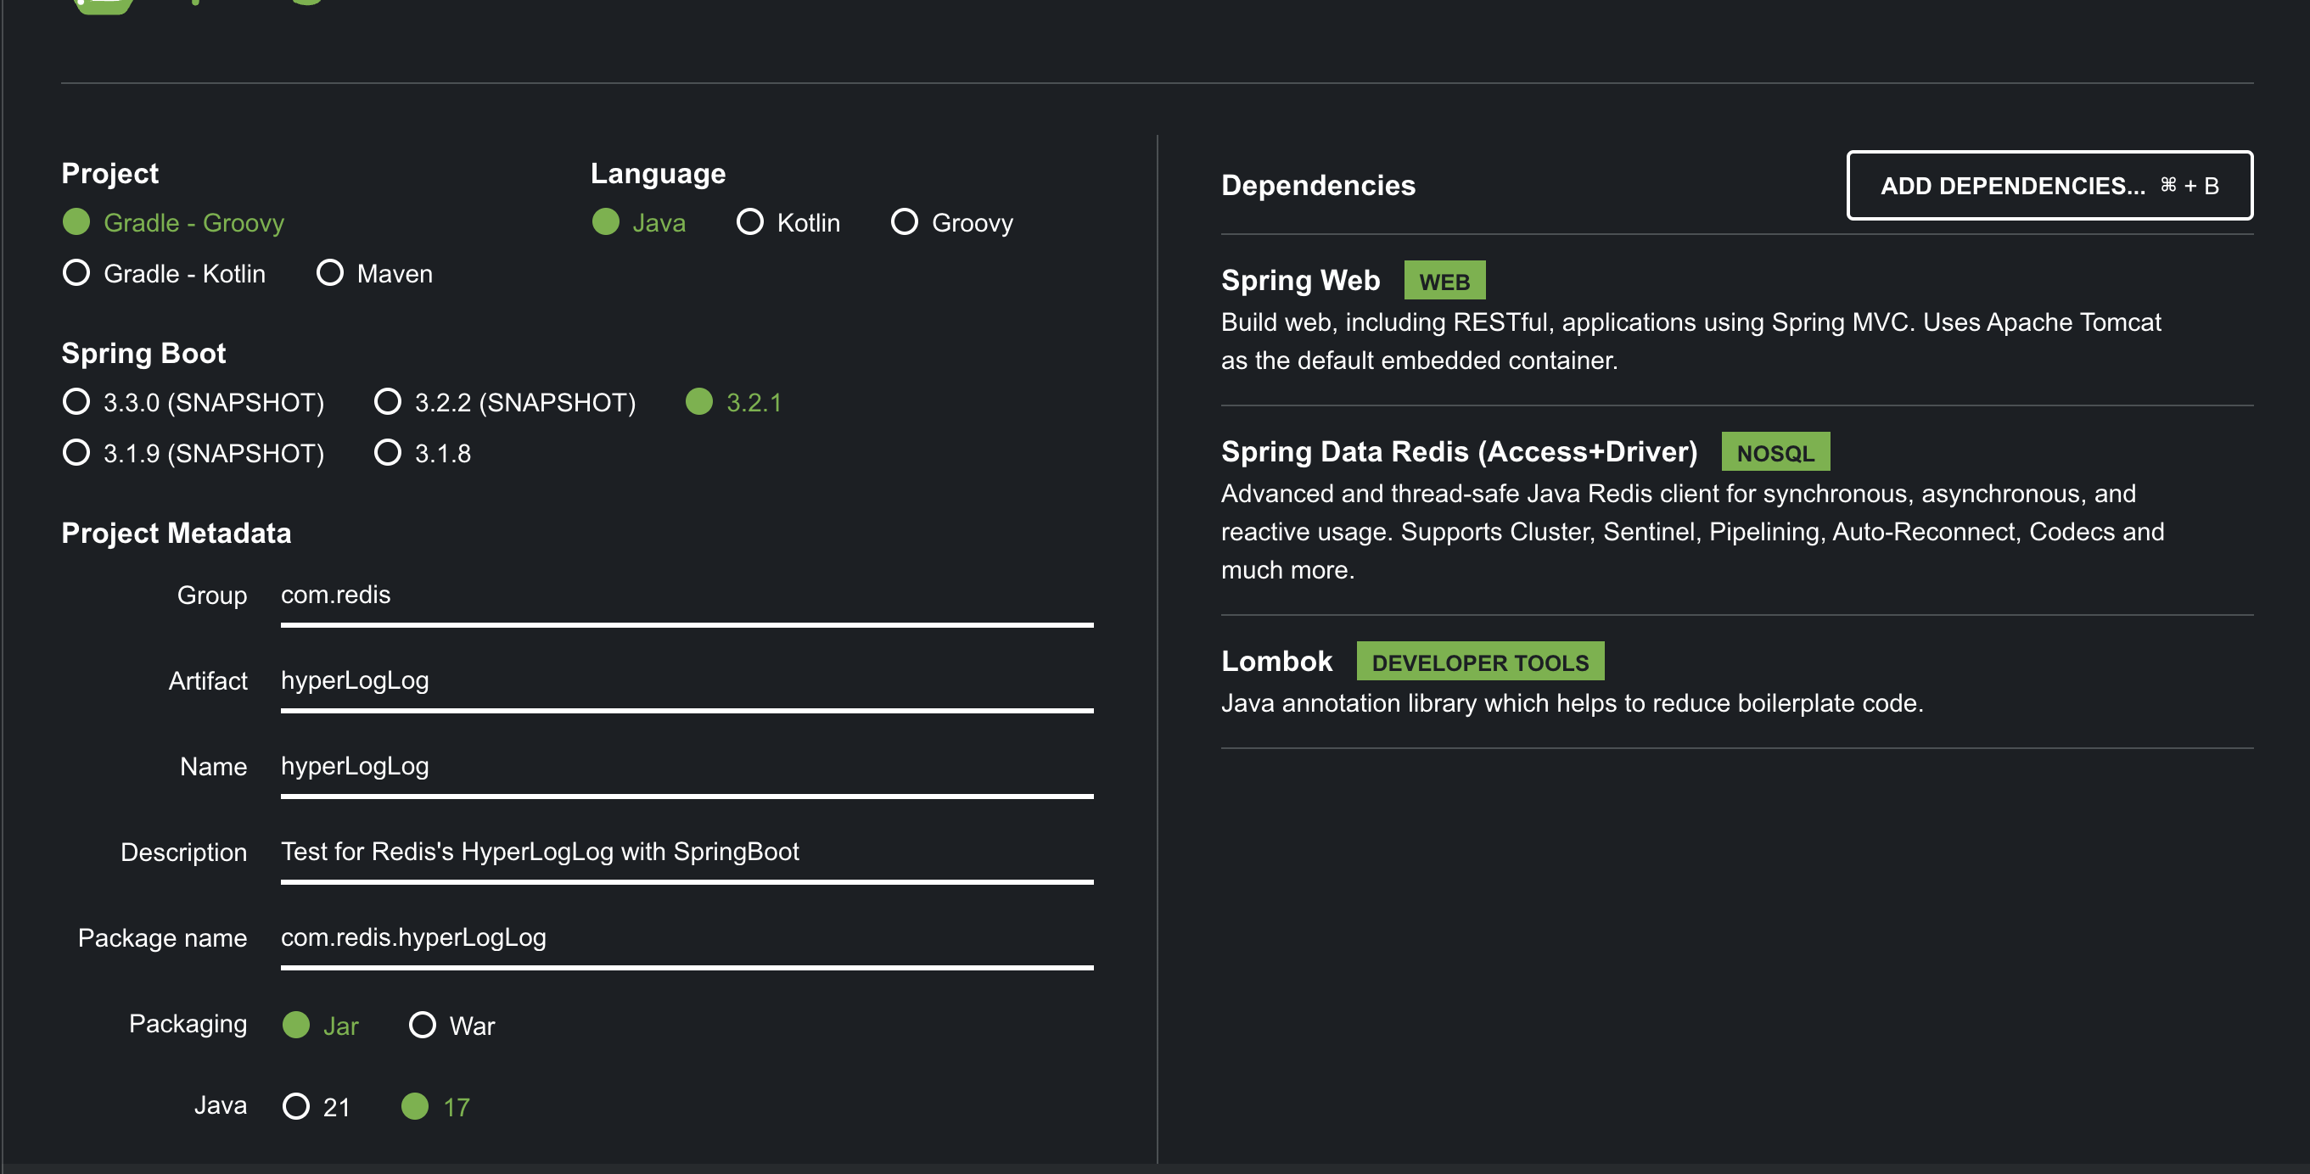Viewport: 2310px width, 1174px height.
Task: Select Gradle - Groovy project type
Action: coord(173,222)
